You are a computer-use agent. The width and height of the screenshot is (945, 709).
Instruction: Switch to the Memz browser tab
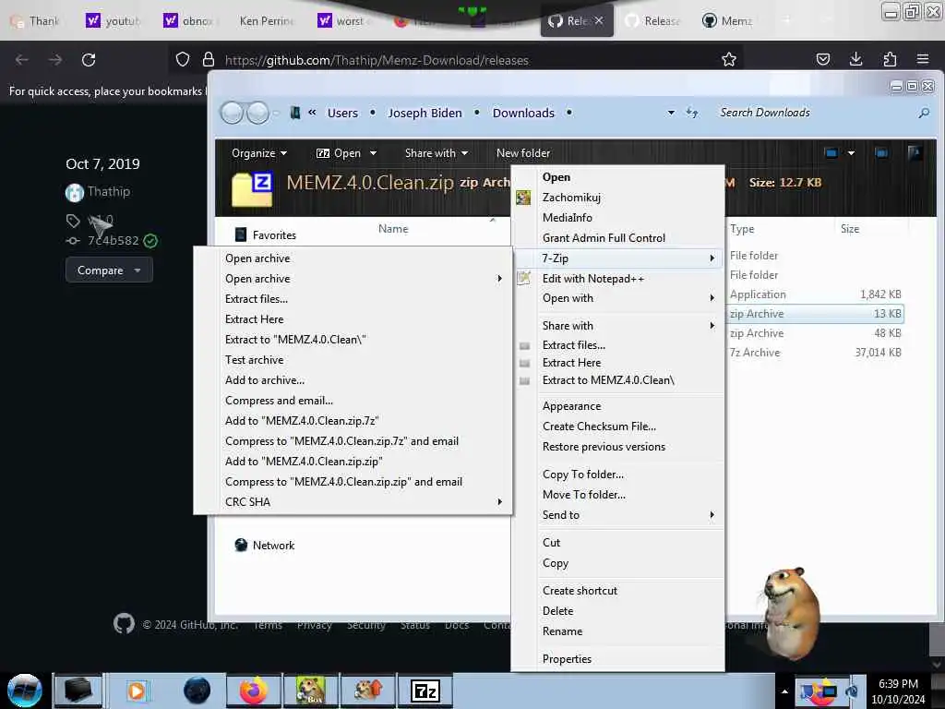[x=727, y=20]
